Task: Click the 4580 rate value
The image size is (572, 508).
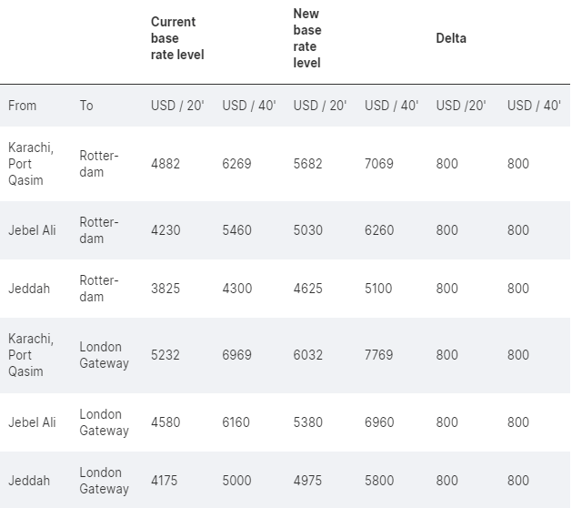Action: (166, 422)
